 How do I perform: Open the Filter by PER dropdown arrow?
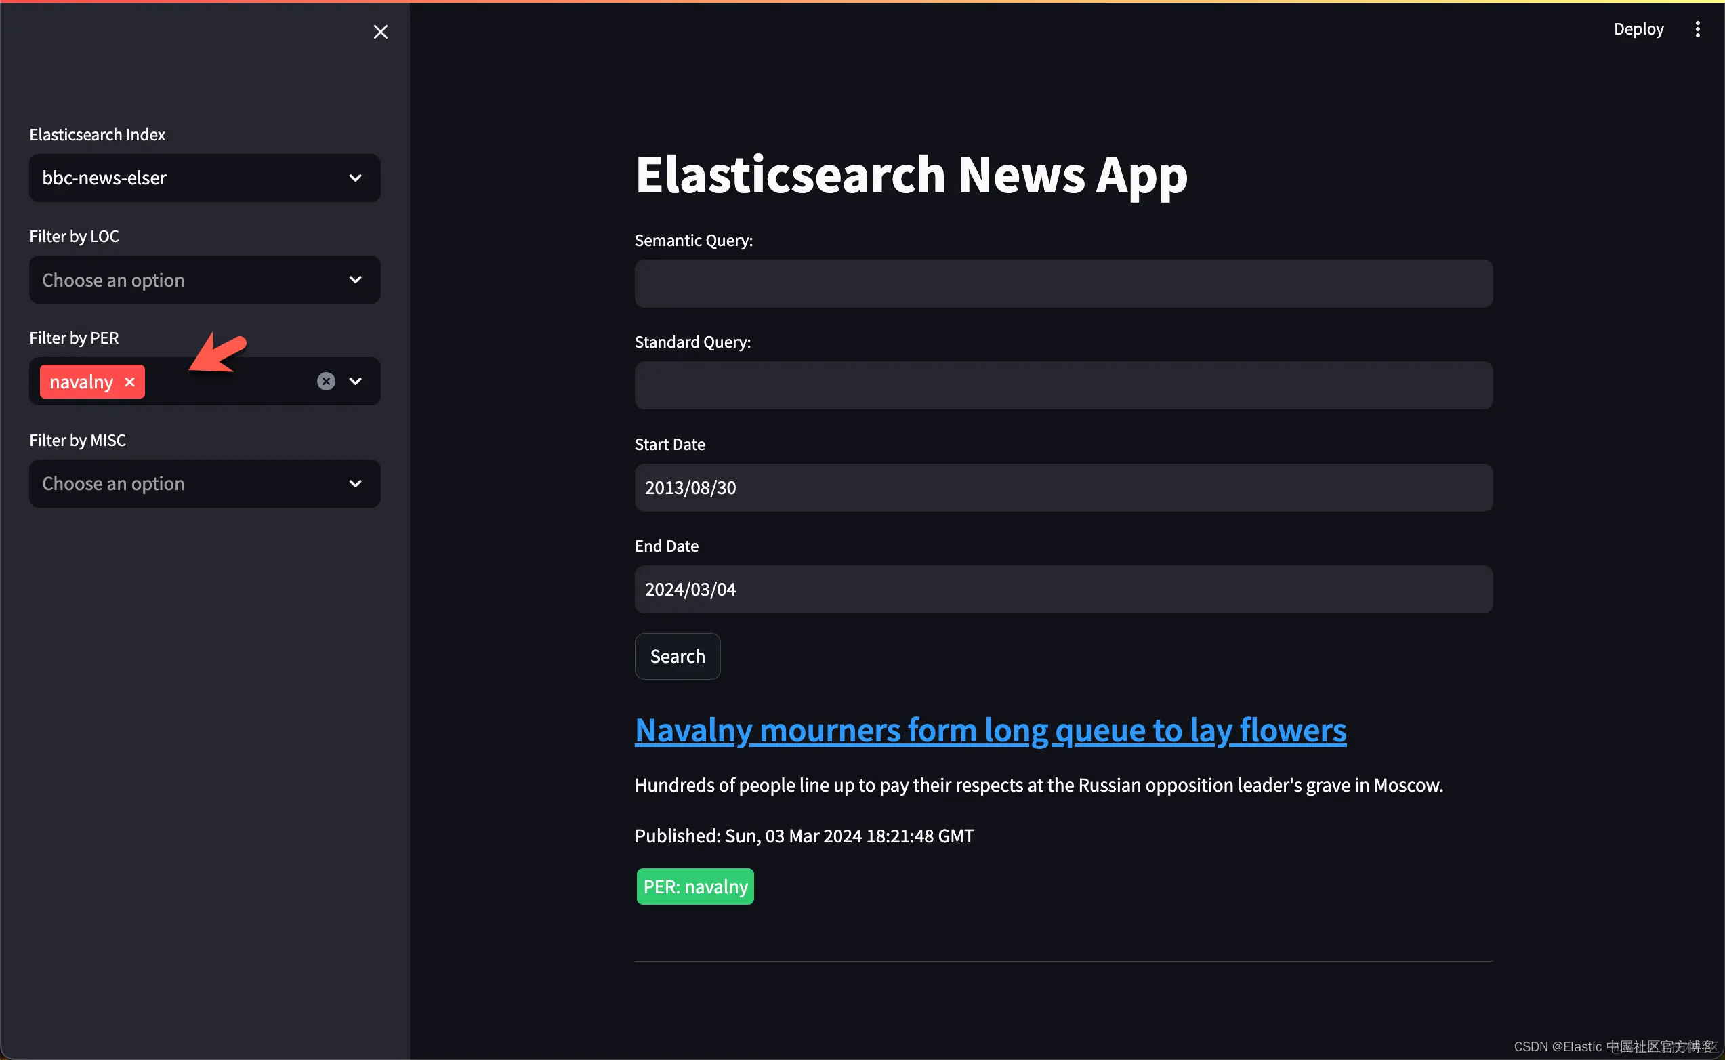pyautogui.click(x=355, y=381)
